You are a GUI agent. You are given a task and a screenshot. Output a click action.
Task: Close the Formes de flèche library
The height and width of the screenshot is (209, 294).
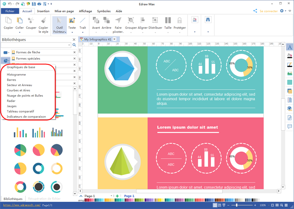[74, 52]
